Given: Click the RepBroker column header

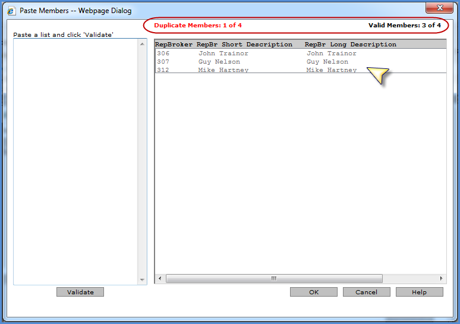Looking at the screenshot, I should [x=174, y=45].
